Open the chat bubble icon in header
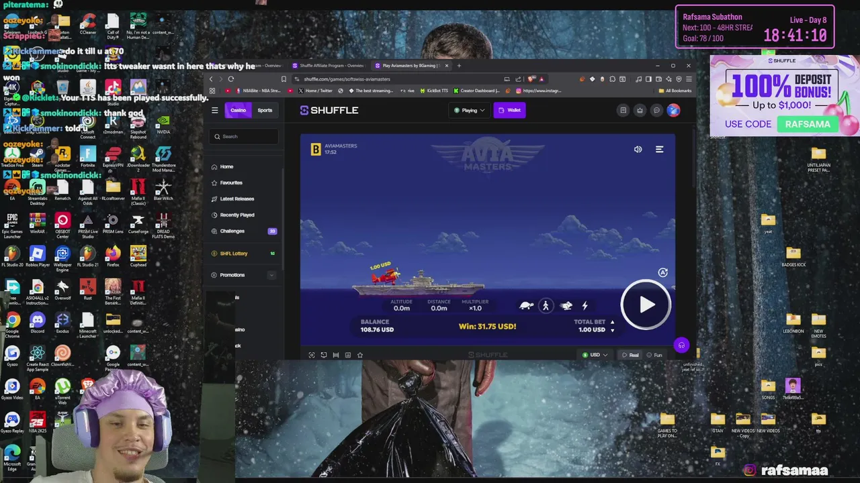This screenshot has width=860, height=483. (x=656, y=110)
